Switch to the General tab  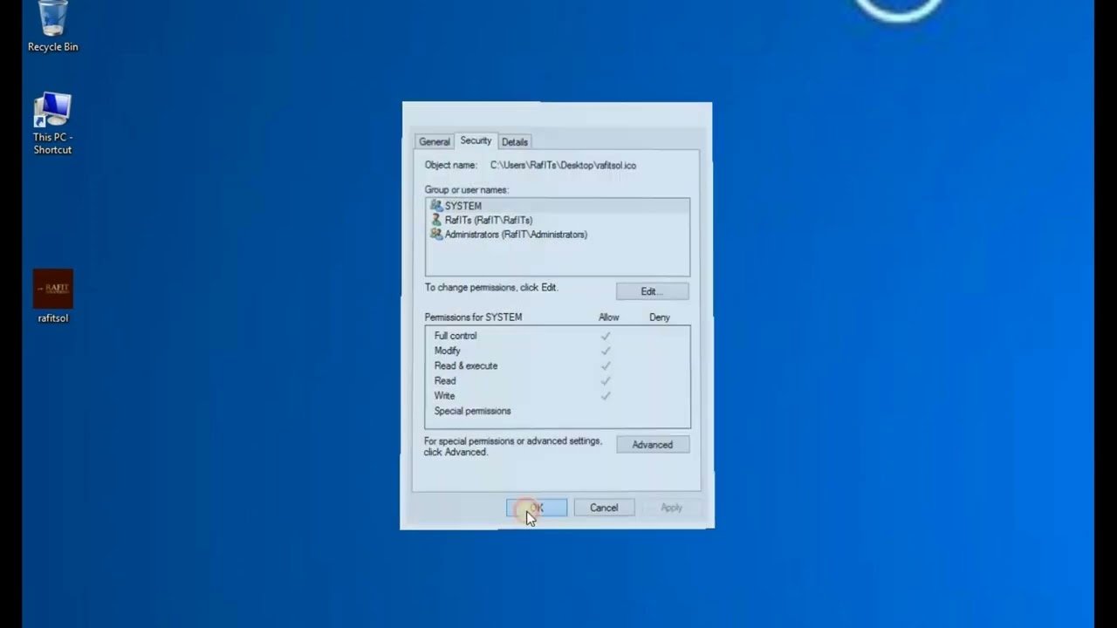pos(434,141)
